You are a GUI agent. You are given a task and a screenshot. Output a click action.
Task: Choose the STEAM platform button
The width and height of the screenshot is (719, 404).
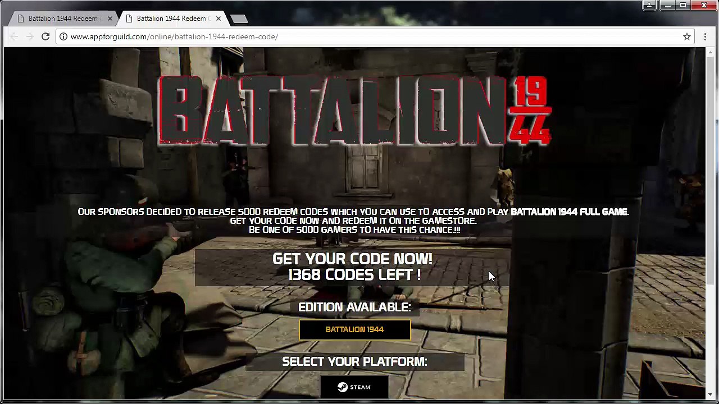pos(354,387)
